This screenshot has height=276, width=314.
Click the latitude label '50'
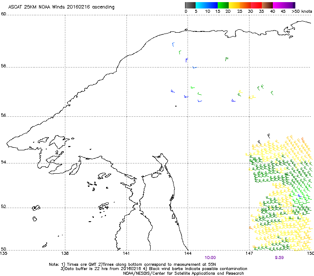pyautogui.click(x=3, y=249)
